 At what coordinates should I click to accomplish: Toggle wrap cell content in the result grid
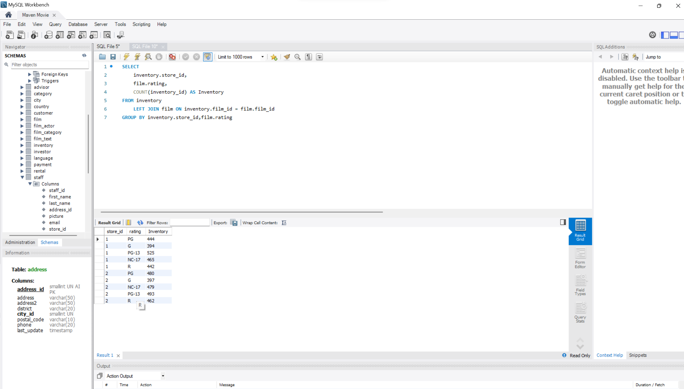point(284,222)
